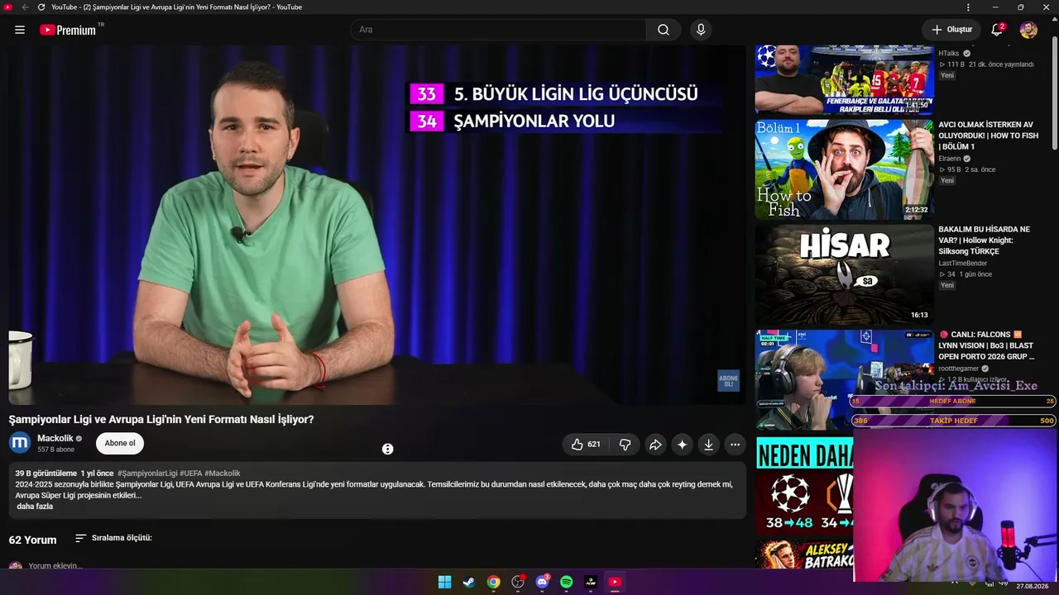
Task: Open Mackolik channel avatar
Action: click(x=20, y=443)
